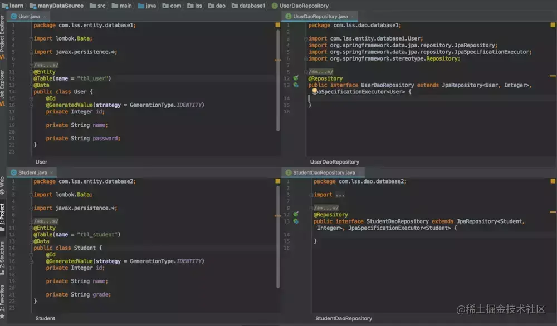This screenshot has height=326, width=557.
Task: Close the UserDaoRepository.java tab
Action: [353, 17]
